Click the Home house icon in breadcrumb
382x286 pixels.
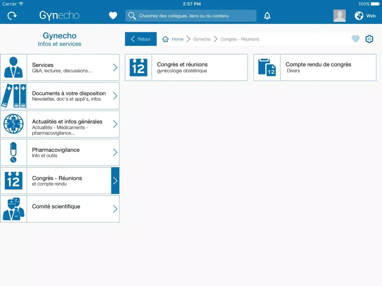(165, 39)
